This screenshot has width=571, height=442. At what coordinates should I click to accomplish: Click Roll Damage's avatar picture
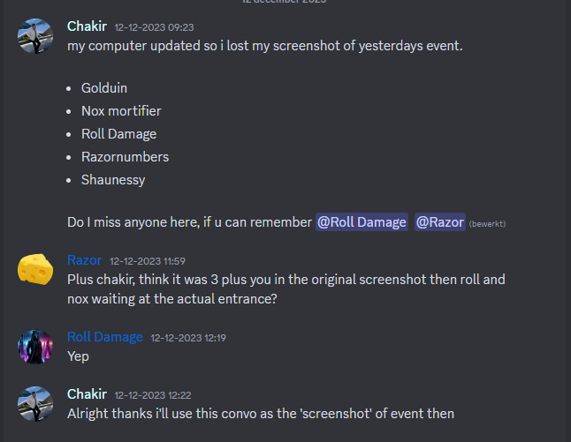pyautogui.click(x=34, y=346)
